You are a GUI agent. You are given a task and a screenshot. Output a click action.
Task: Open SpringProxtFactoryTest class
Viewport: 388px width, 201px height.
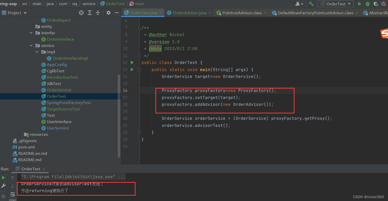coord(69,103)
